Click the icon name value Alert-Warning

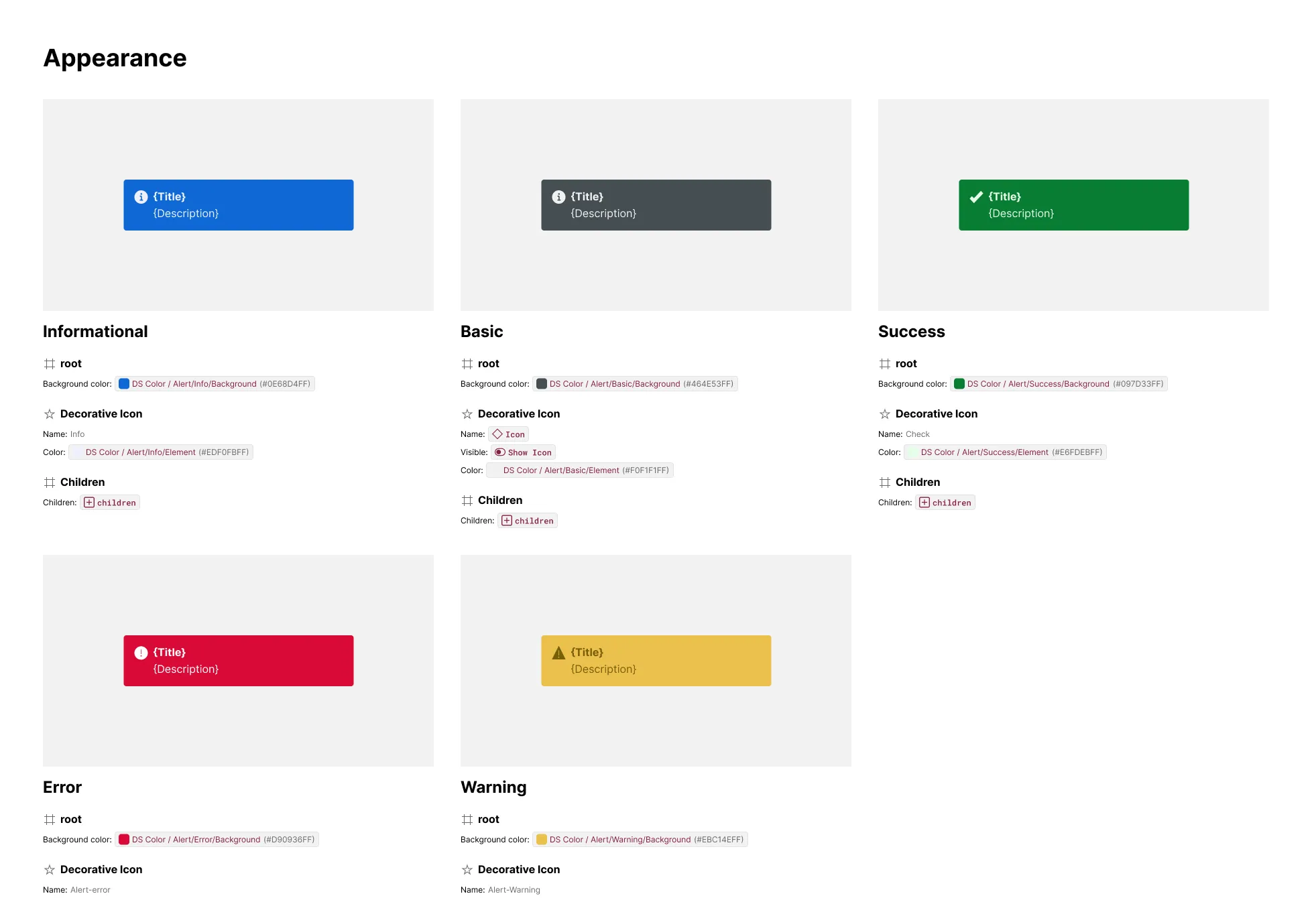click(514, 890)
